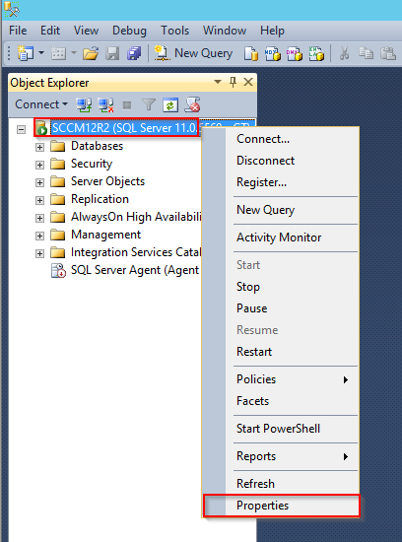Screen dimensions: 402x542
Task: Expand the Management folder
Action: tap(39, 236)
